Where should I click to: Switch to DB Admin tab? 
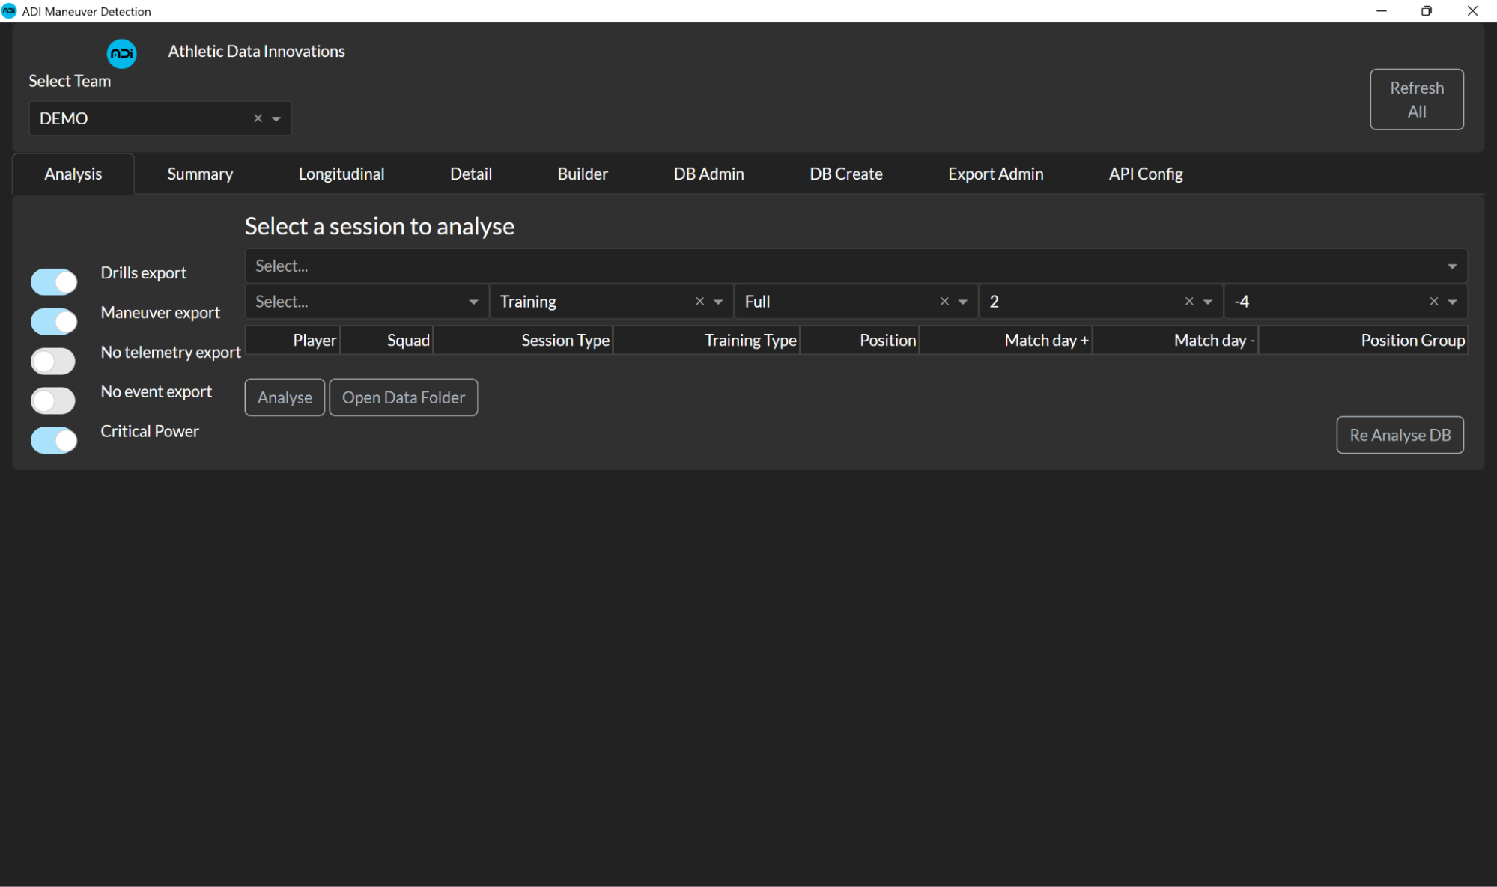pyautogui.click(x=709, y=174)
